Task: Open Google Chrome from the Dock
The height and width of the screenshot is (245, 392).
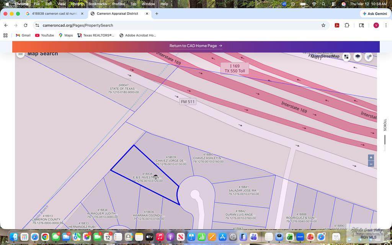Action: pos(45,237)
